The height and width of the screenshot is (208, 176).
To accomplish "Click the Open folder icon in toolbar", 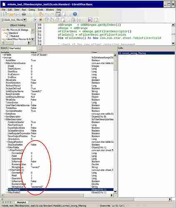I will click(x=11, y=14).
